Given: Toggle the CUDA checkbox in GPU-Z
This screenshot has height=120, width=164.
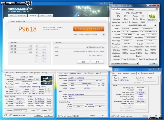Looking at the screenshot, I should [130, 59].
